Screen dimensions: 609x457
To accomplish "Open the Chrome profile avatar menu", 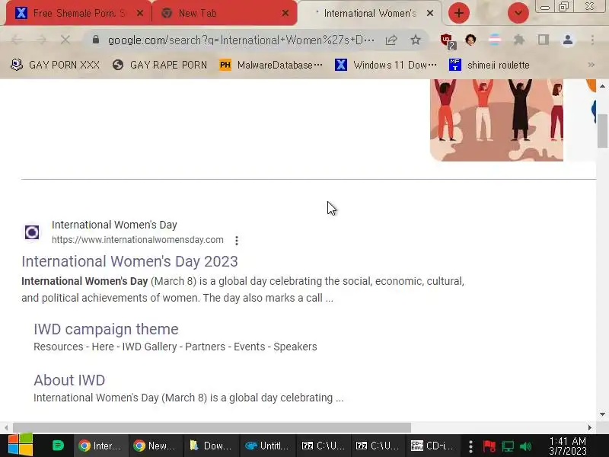I will click(568, 40).
